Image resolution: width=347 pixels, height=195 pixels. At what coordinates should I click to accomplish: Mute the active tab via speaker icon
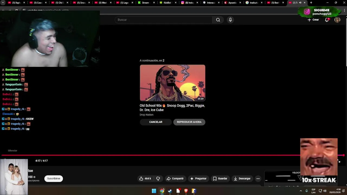[x=300, y=3]
